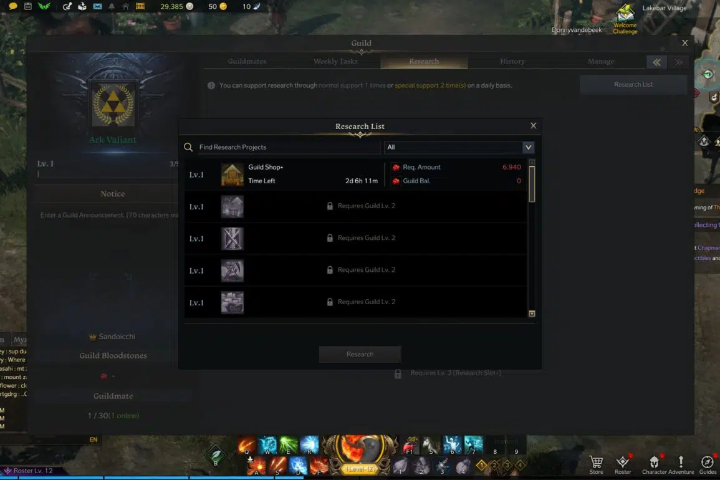Click the calendar icon in top bar
Viewport: 720px width, 480px height.
click(28, 6)
